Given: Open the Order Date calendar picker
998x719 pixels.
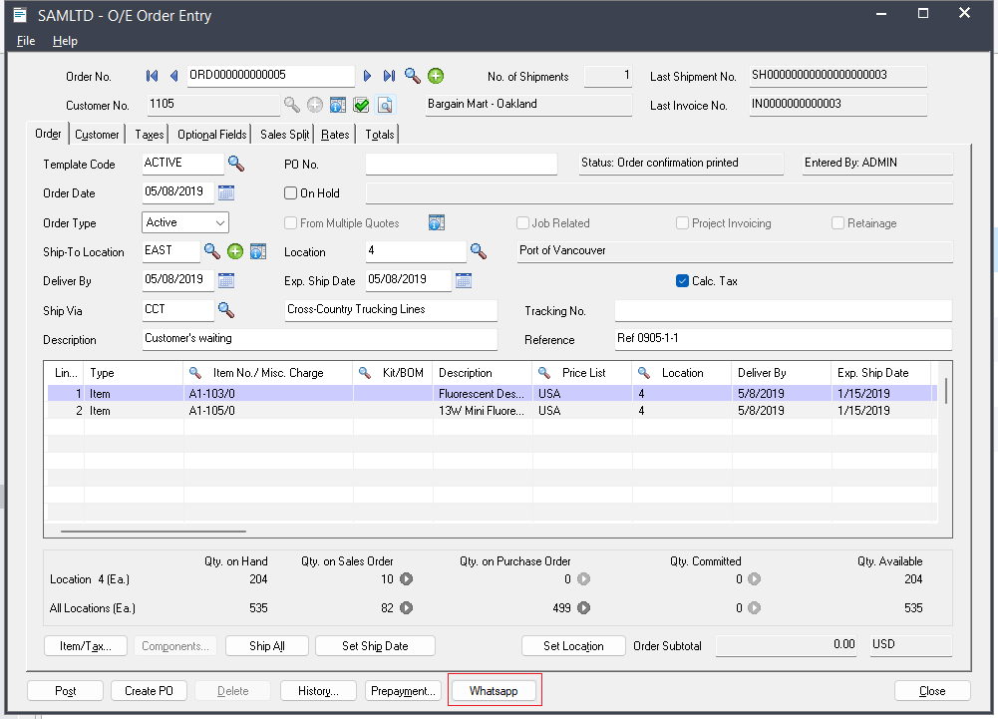Looking at the screenshot, I should tap(226, 192).
